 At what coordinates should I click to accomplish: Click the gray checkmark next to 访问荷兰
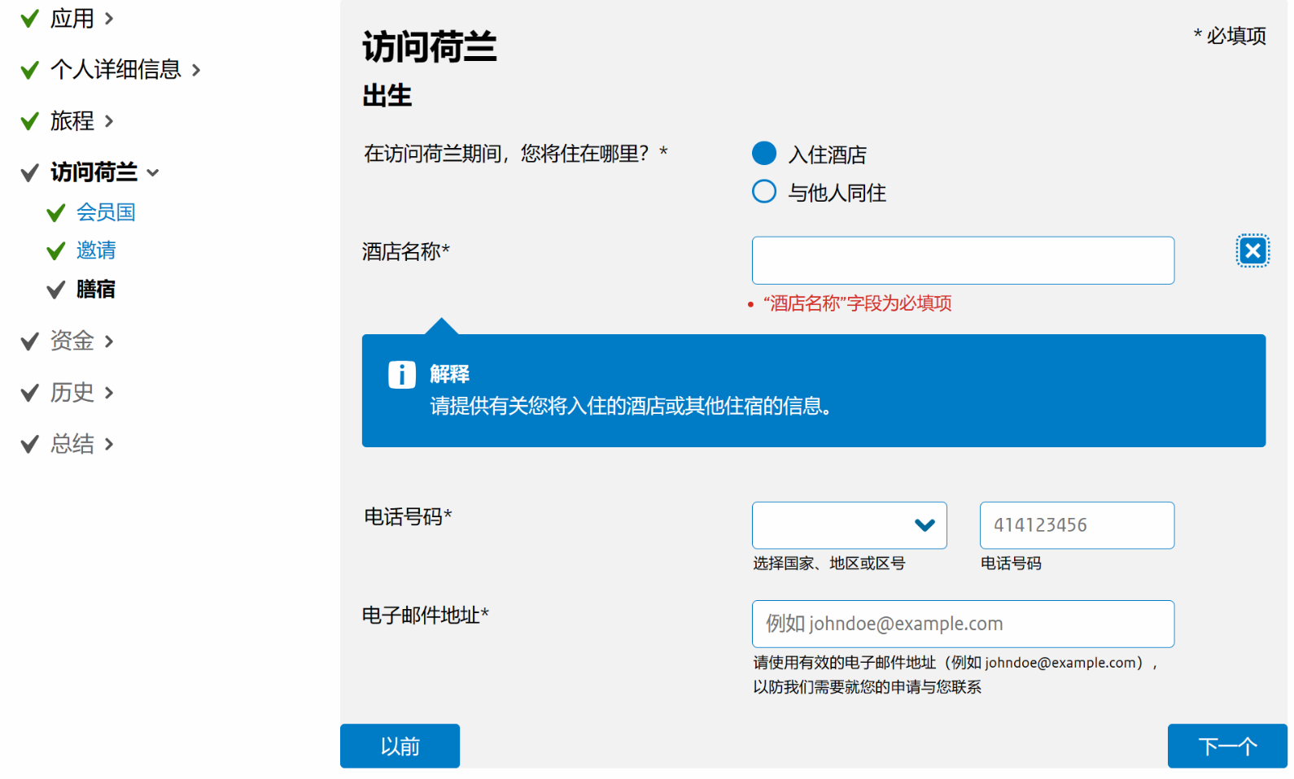pyautogui.click(x=30, y=172)
